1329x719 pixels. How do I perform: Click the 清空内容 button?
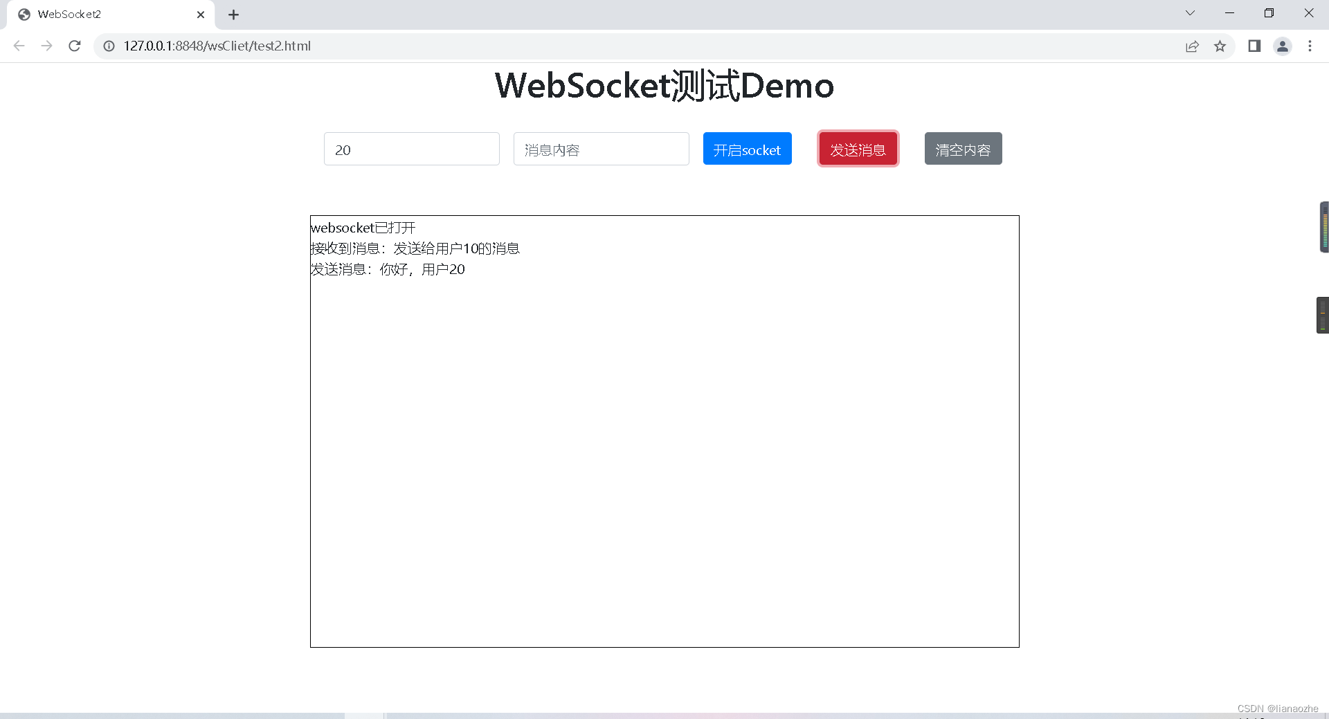click(963, 148)
